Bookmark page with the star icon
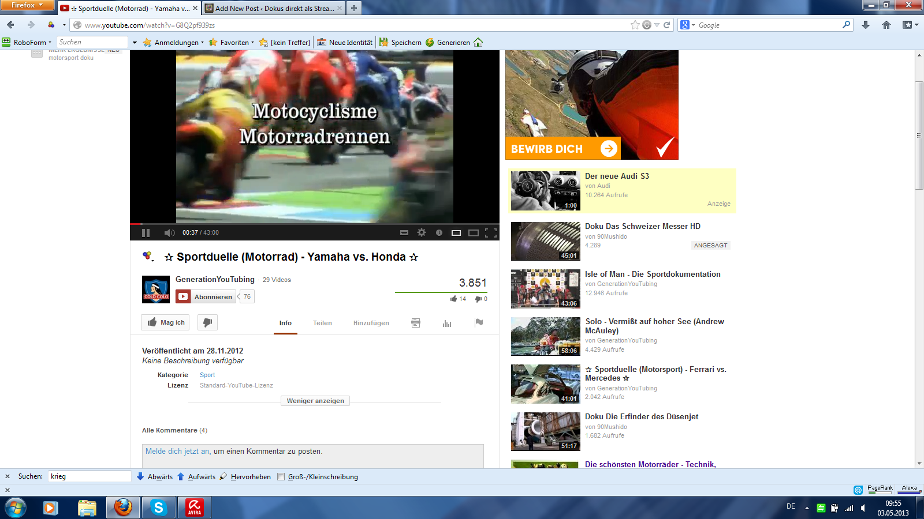 pos(635,25)
